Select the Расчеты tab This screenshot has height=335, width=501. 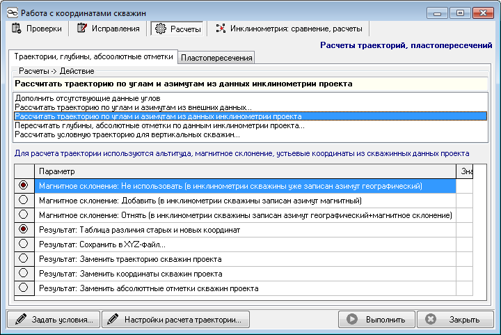coord(177,29)
